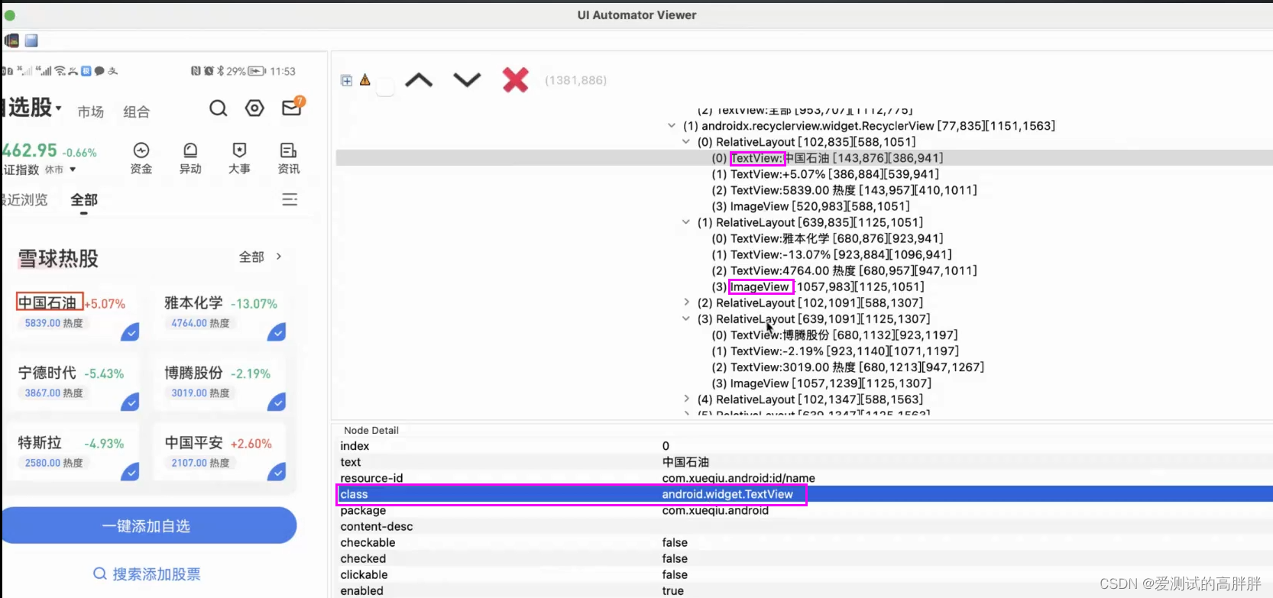The height and width of the screenshot is (598, 1273).
Task: Collapse the RecyclerView tree node
Action: 672,126
